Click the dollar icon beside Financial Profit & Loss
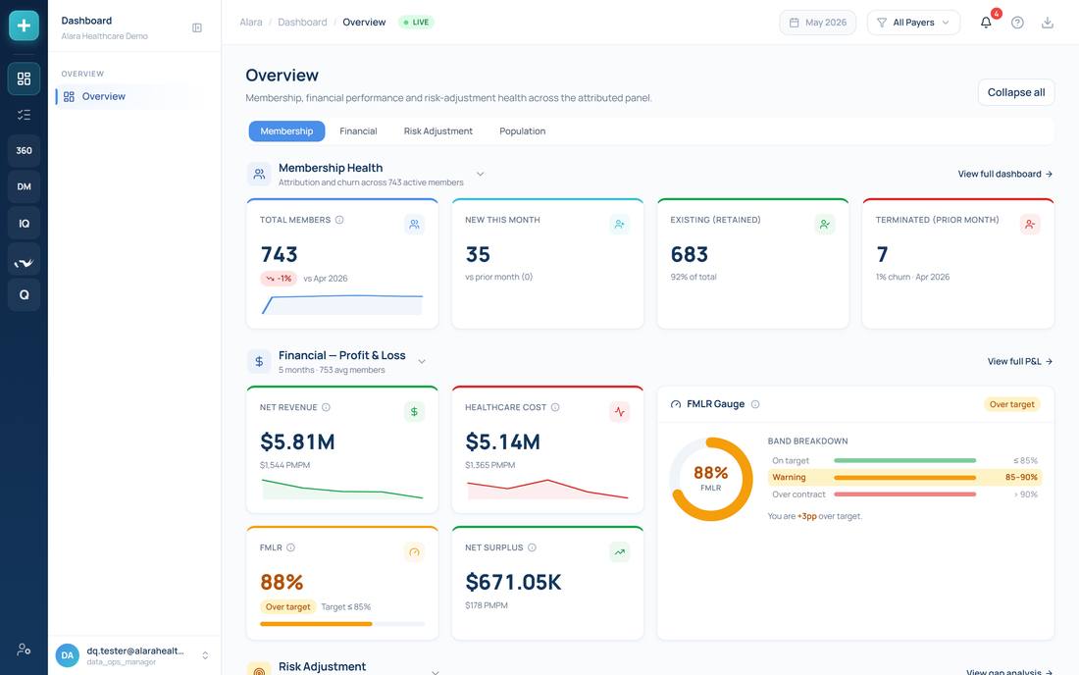Image resolution: width=1079 pixels, height=675 pixels. pos(259,361)
